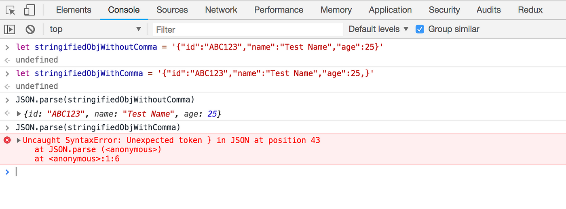
Task: Open the Performance tab
Action: pyautogui.click(x=279, y=10)
